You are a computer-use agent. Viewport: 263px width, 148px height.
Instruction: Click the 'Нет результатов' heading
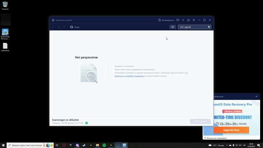click(x=86, y=58)
